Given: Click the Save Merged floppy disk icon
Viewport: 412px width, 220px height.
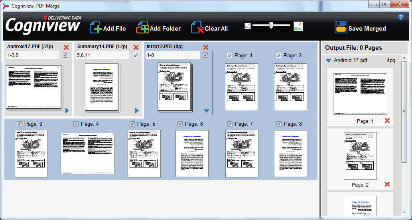Looking at the screenshot, I should coord(341,27).
